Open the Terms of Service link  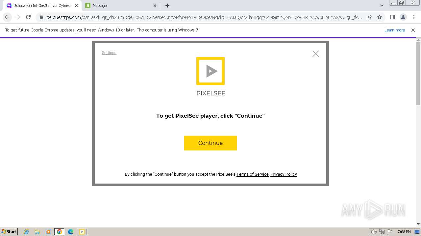[x=252, y=174]
